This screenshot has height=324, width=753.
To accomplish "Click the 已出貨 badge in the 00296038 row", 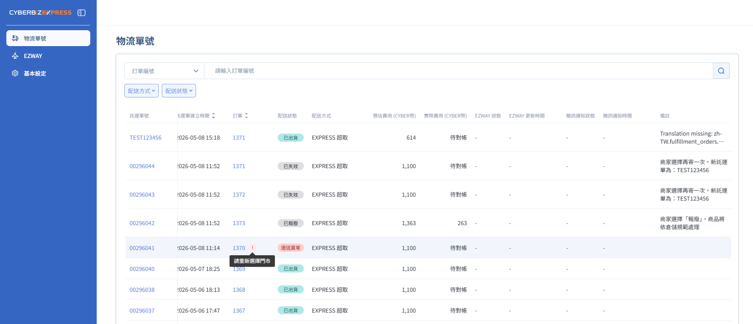I will pos(291,290).
